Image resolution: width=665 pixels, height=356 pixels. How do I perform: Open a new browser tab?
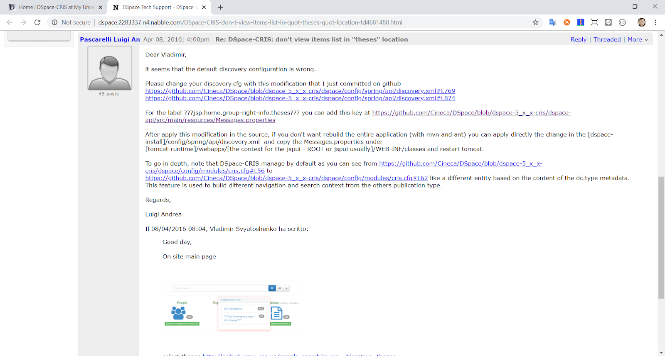pyautogui.click(x=220, y=7)
